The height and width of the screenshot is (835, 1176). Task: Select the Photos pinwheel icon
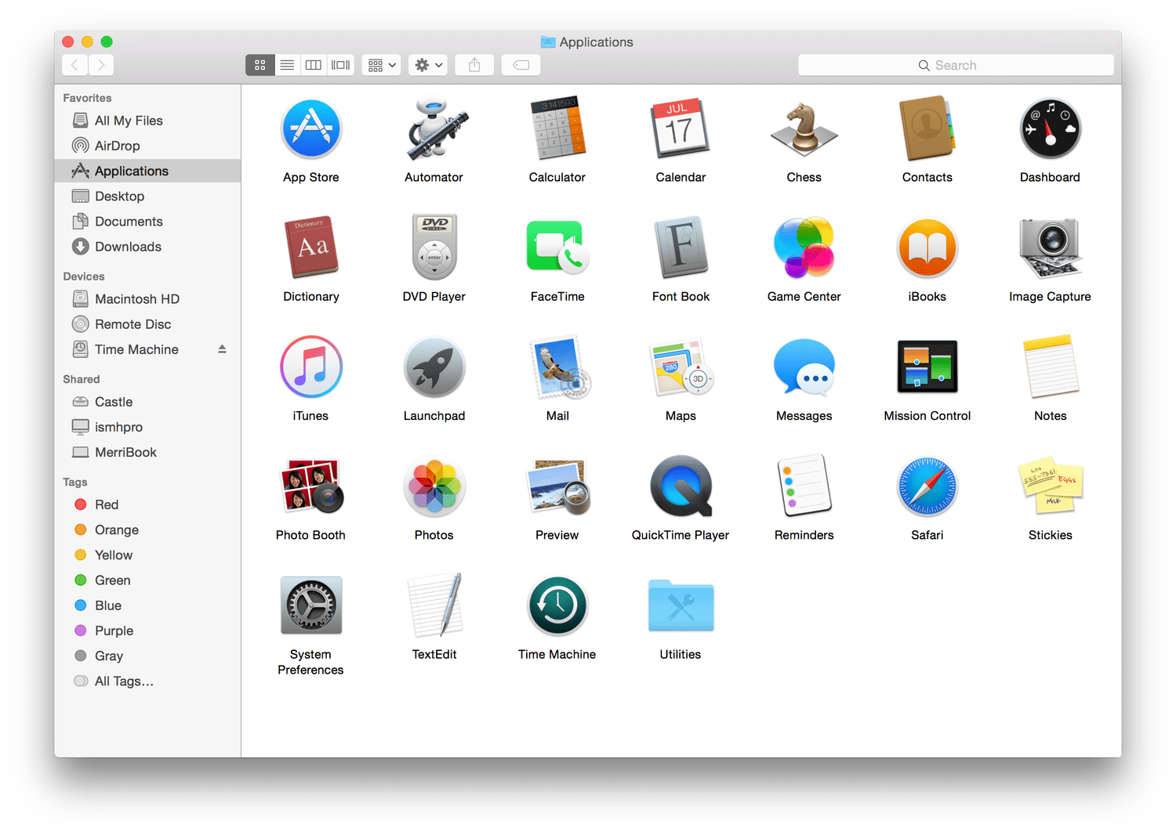click(x=434, y=486)
